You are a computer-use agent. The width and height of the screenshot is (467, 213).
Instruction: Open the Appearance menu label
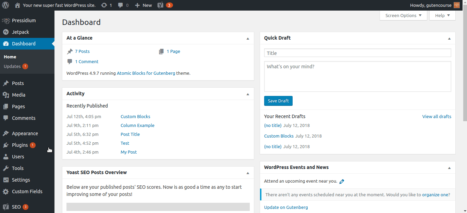coord(25,133)
